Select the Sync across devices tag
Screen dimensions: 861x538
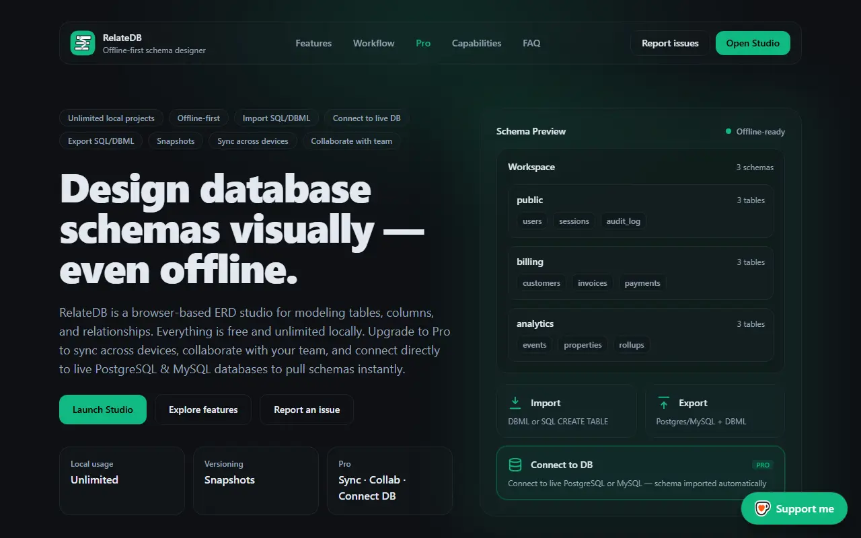[253, 141]
